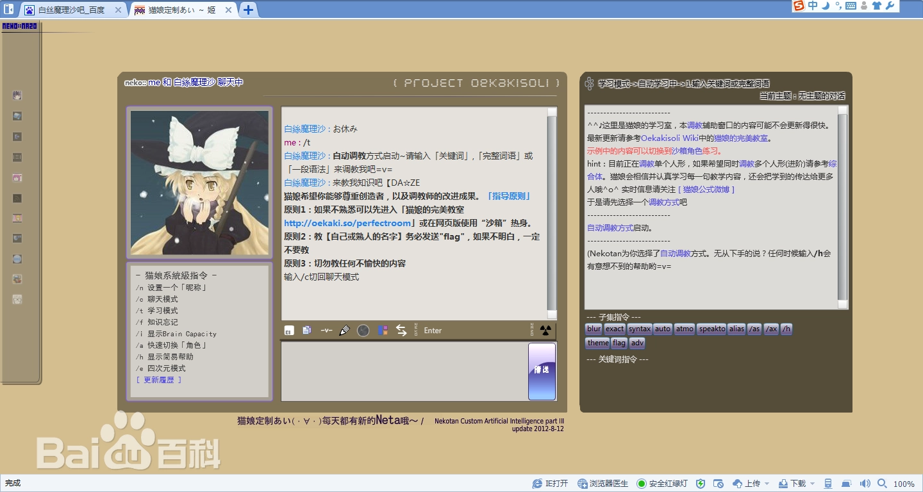This screenshot has height=492, width=923.
Task: Click the adv sub-command button
Action: [637, 343]
